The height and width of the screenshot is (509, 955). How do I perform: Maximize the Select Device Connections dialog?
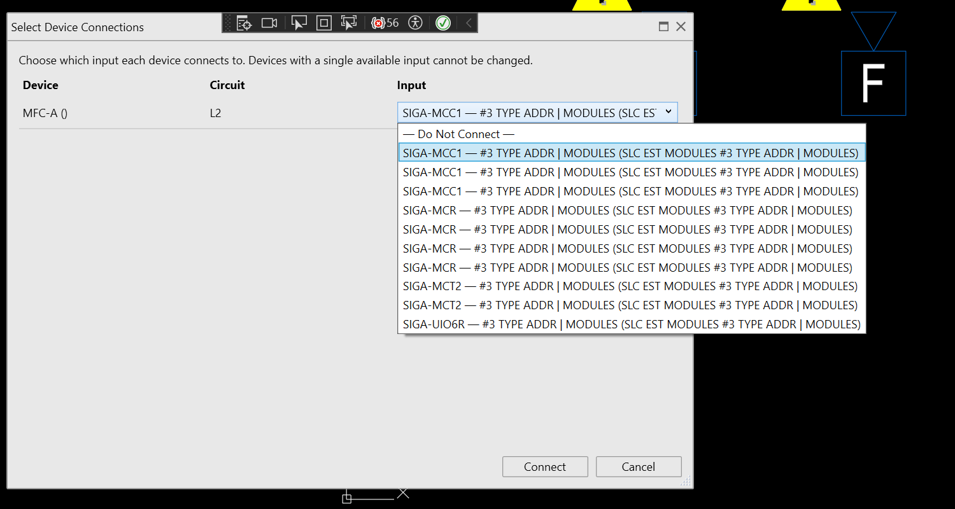tap(663, 27)
